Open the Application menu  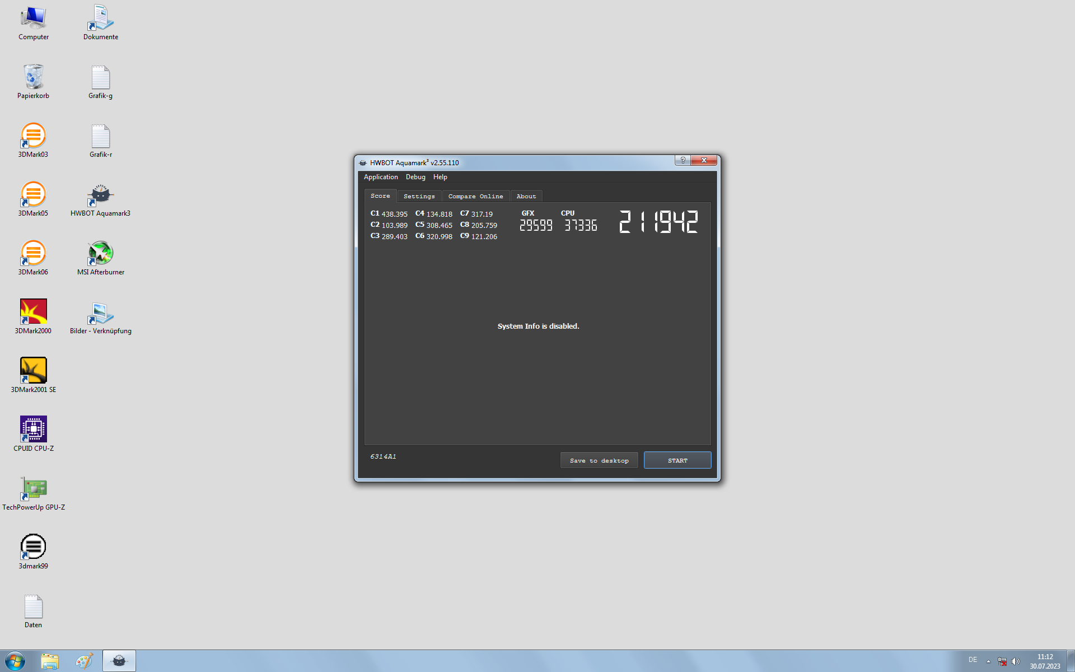(x=381, y=177)
